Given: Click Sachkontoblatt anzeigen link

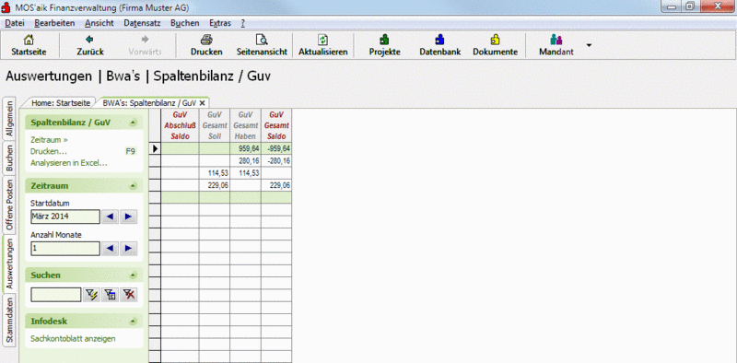Looking at the screenshot, I should pyautogui.click(x=73, y=338).
